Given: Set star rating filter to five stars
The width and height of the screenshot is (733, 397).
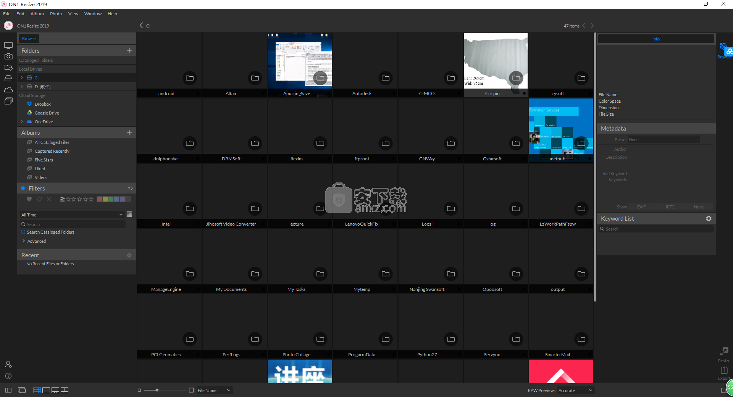Looking at the screenshot, I should coord(91,199).
